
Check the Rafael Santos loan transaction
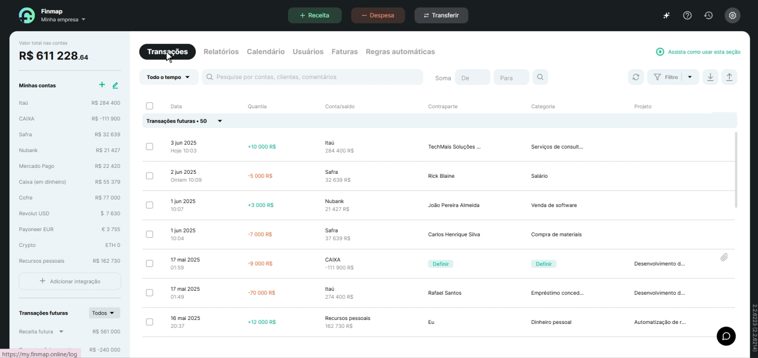[149, 293]
